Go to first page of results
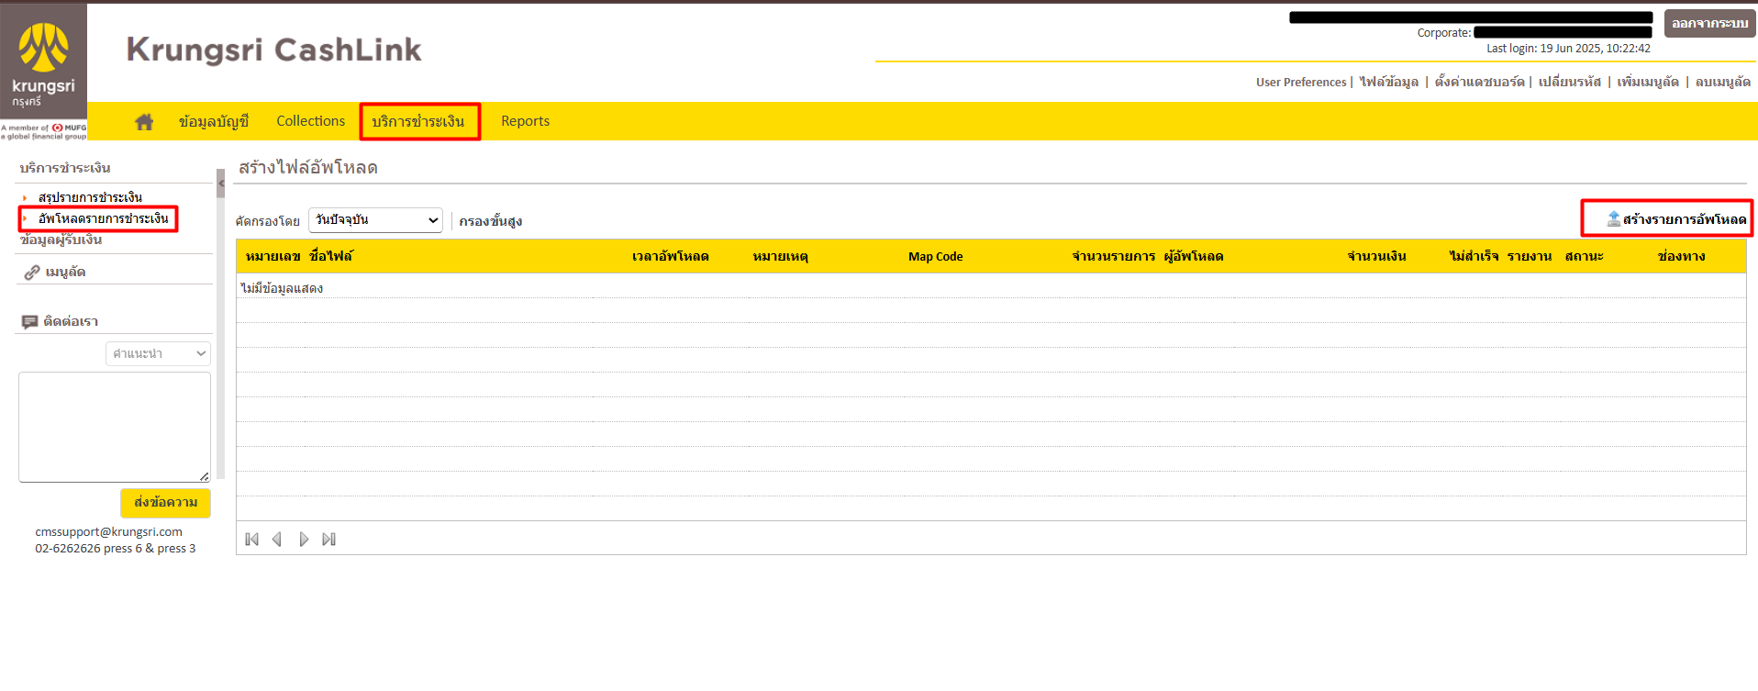The image size is (1758, 691). (252, 540)
